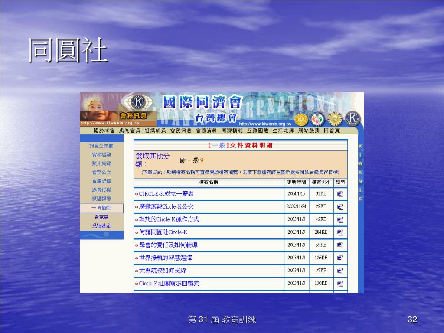Viewport: 444px width, 333px height.
Task: Click the 會務訊息 label on the baby photo
Action: click(x=134, y=115)
